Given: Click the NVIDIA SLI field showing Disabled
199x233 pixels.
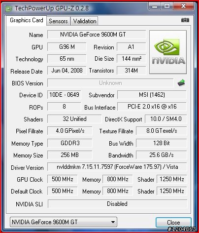Looking at the screenshot, I should pos(117,204).
